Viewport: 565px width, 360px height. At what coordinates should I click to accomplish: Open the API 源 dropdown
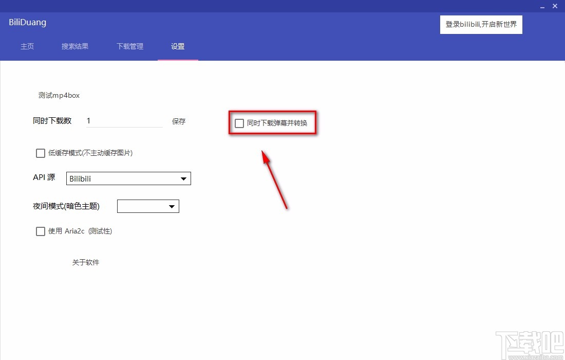tap(128, 178)
